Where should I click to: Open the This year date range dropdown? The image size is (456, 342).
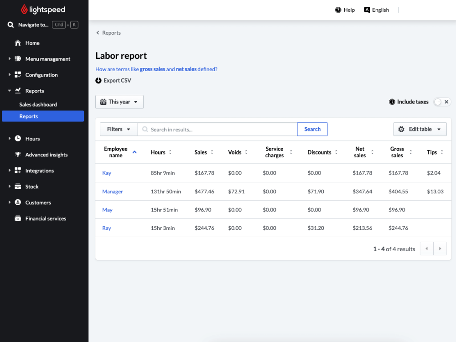[x=119, y=102]
